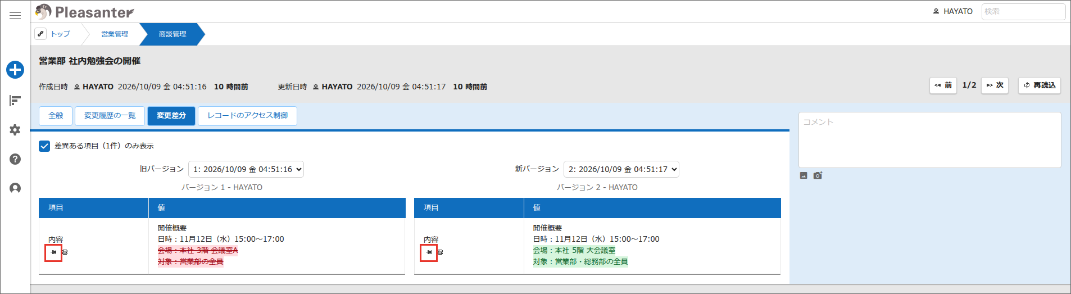This screenshot has height=294, width=1071.
Task: Open the user account sidebar icon
Action: coord(15,188)
